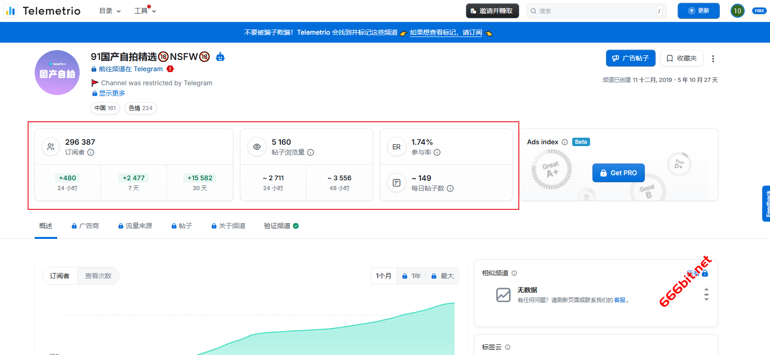Select the 订阅者 chart toggle
Image resolution: width=770 pixels, height=355 pixels.
coord(60,276)
